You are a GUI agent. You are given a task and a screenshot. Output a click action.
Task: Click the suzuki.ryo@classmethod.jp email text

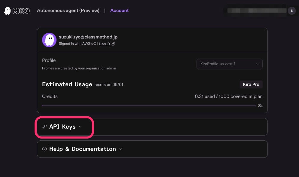(88, 37)
